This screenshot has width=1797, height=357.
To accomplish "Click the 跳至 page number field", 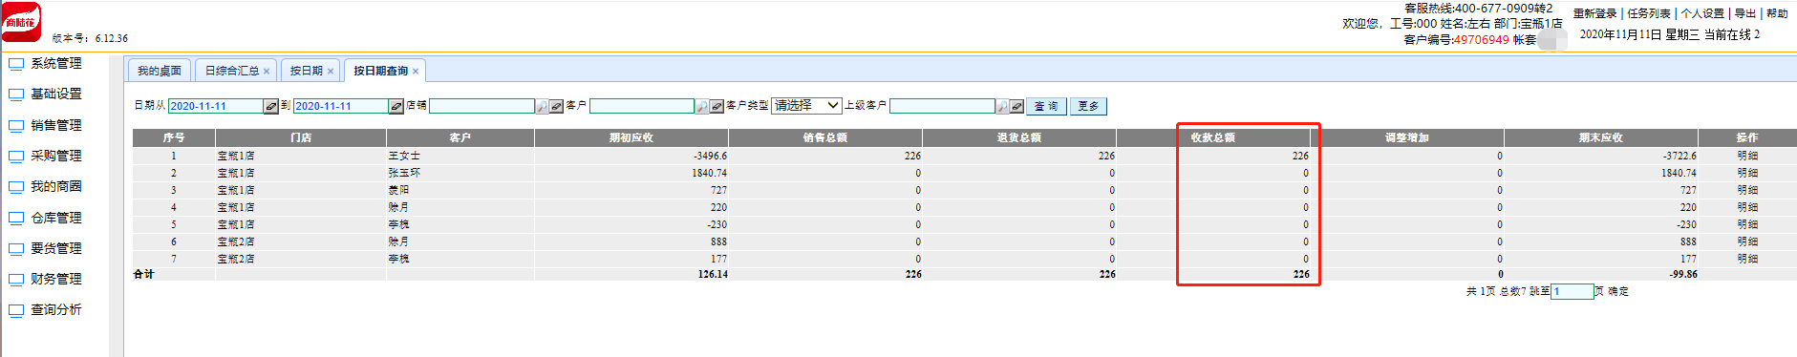I will (x=1572, y=291).
